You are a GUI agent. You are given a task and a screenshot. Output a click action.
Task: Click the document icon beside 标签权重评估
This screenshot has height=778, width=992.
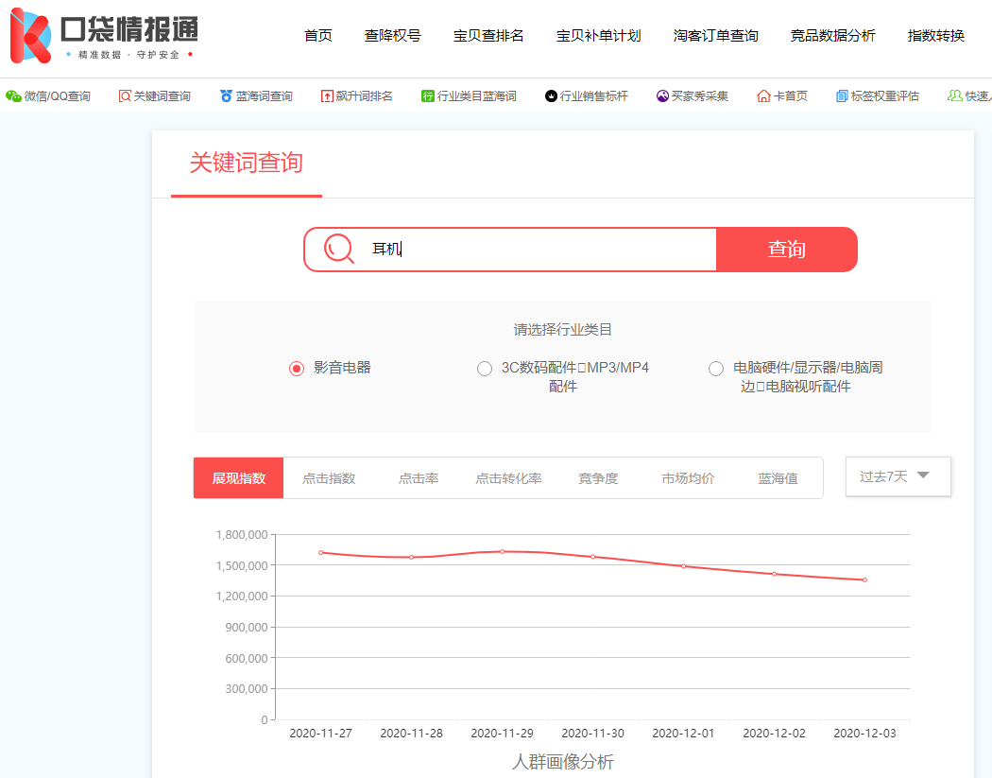click(842, 96)
